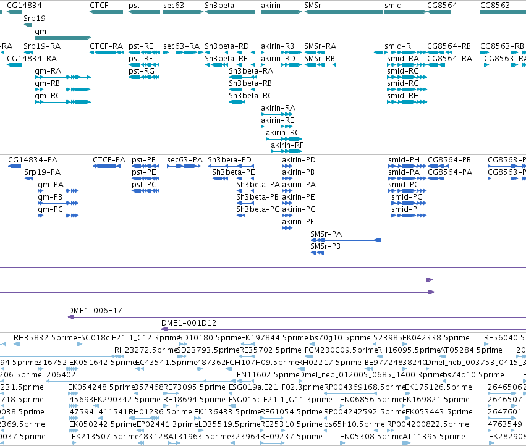Select the sec63-PA protein label
526x446 pixels.
pyautogui.click(x=185, y=160)
